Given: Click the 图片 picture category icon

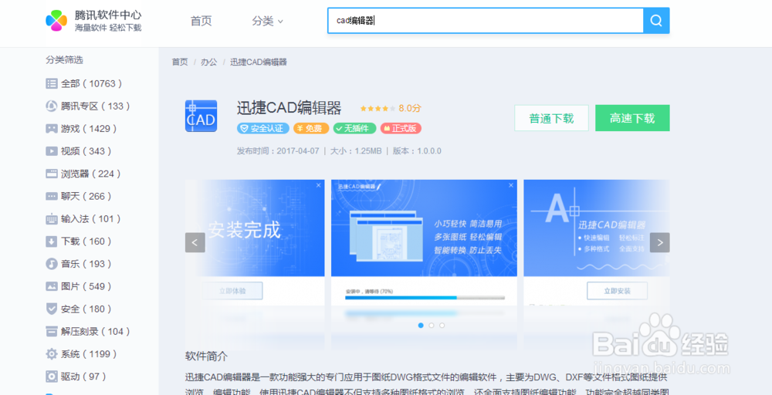Looking at the screenshot, I should click(52, 286).
